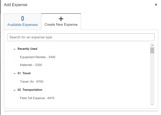Click the zero count above Available Expenses
This screenshot has width=161, height=115.
pyautogui.click(x=22, y=18)
